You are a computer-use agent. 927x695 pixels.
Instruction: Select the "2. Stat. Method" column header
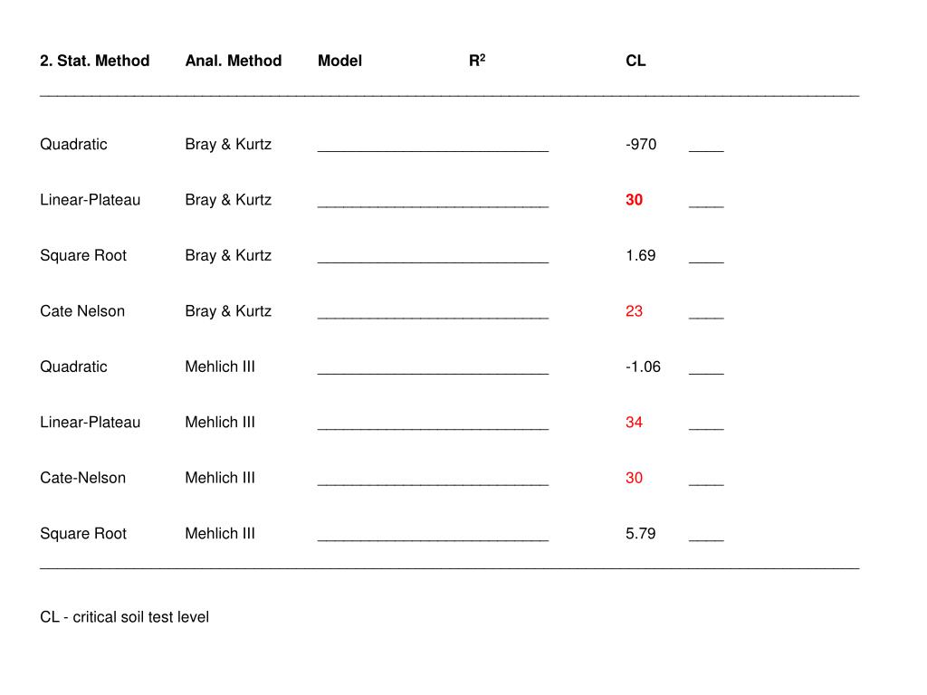coord(94,61)
